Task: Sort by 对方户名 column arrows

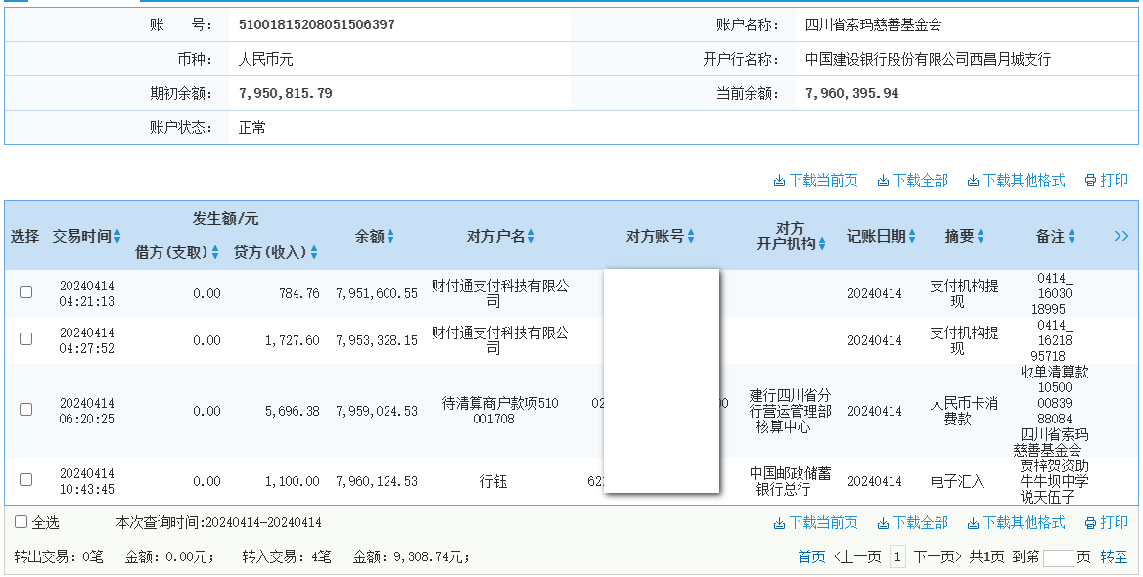Action: click(531, 236)
